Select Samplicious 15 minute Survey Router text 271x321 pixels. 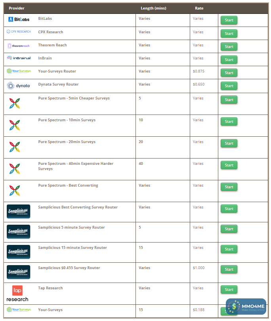pyautogui.click(x=73, y=248)
